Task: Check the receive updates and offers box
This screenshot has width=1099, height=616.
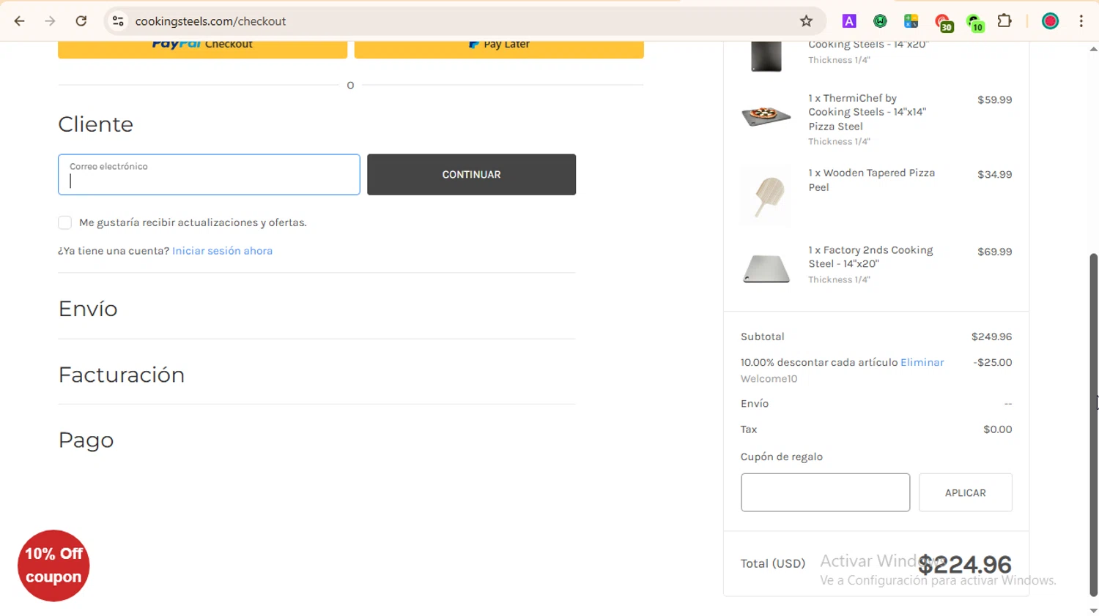Action: (65, 222)
